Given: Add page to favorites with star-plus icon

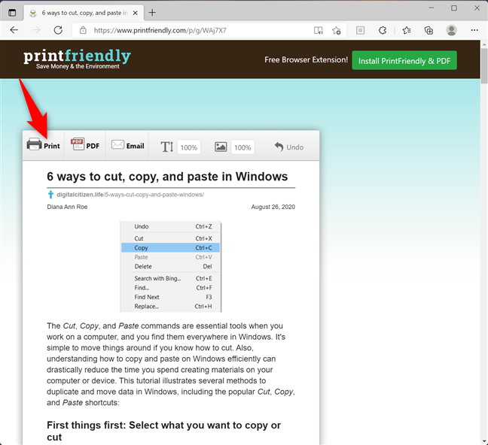Looking at the screenshot, I should click(x=337, y=31).
